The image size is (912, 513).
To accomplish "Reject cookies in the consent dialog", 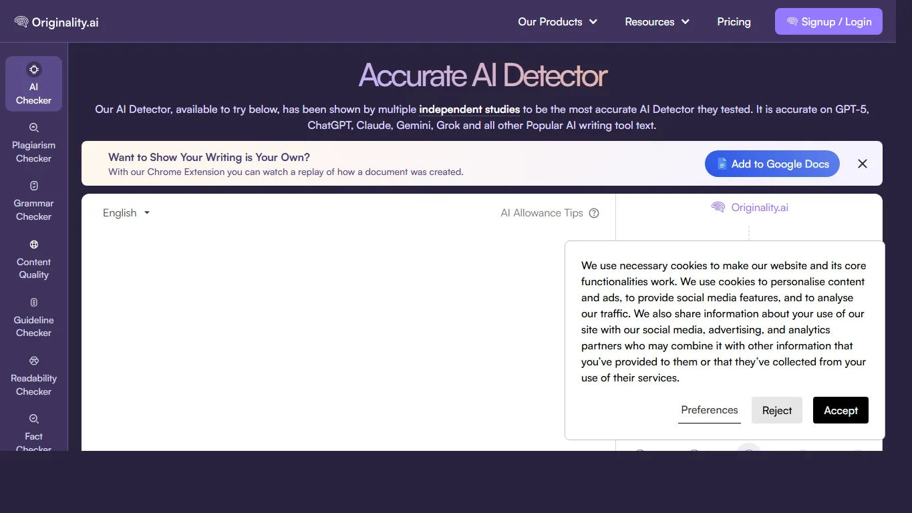I will pos(777,410).
